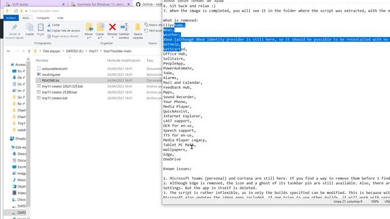Select tiny11 creator 25300.bat file
This screenshot has height=219, width=390.
60,92
